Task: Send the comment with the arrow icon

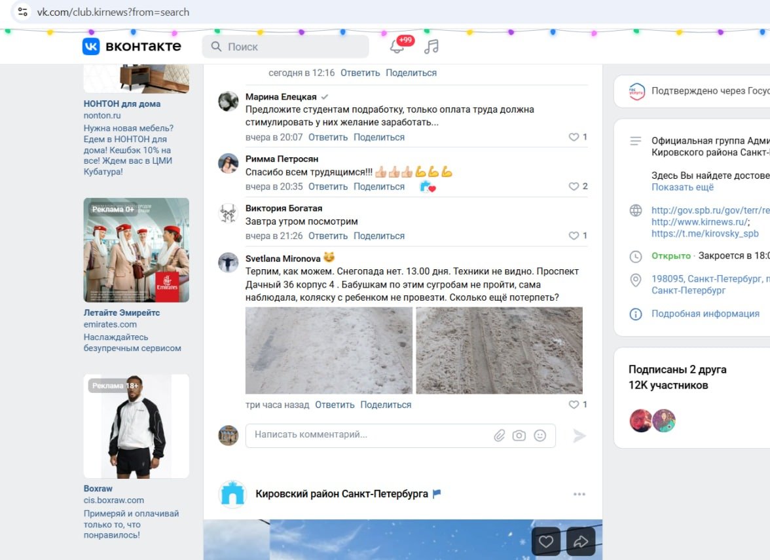Action: (579, 435)
